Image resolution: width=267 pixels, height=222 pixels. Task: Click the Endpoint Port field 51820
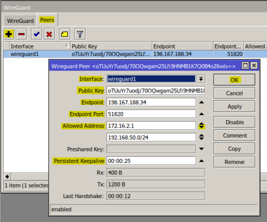pyautogui.click(x=151, y=114)
